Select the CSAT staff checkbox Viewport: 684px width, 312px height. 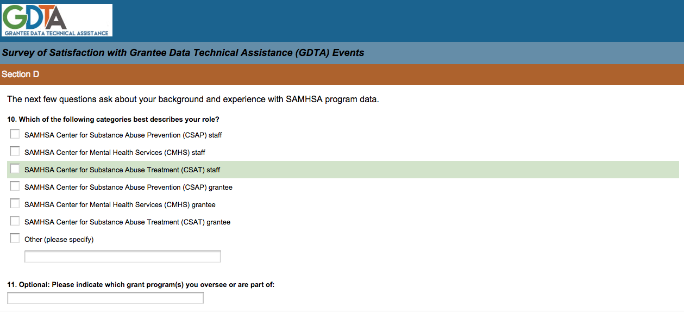pyautogui.click(x=15, y=169)
